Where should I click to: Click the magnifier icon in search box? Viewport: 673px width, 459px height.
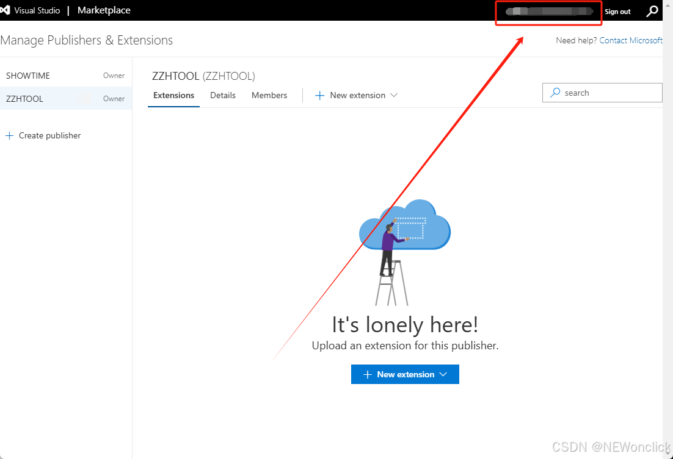click(555, 93)
